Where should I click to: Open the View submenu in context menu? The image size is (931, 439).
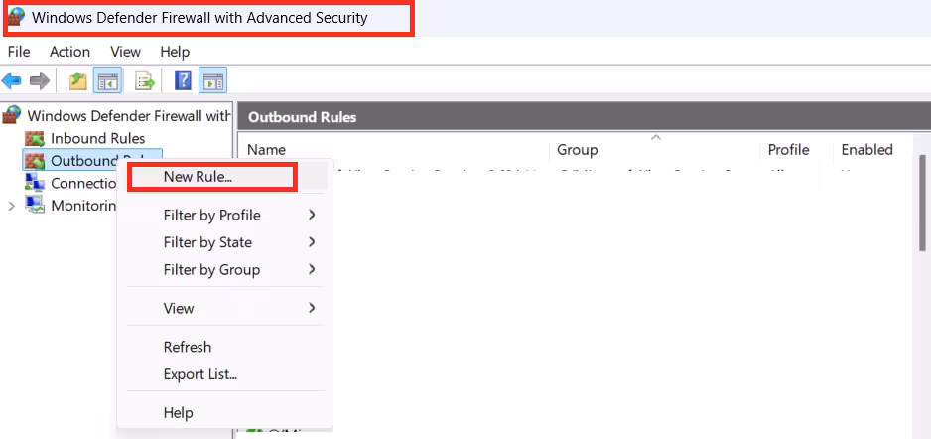[x=225, y=308]
